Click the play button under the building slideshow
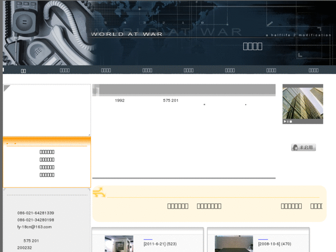Image resolution: width=336 pixels, height=252 pixels. click(x=285, y=122)
